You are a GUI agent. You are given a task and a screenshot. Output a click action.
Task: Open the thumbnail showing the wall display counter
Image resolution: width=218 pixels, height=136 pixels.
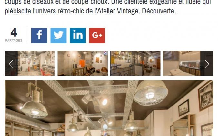point(135,63)
